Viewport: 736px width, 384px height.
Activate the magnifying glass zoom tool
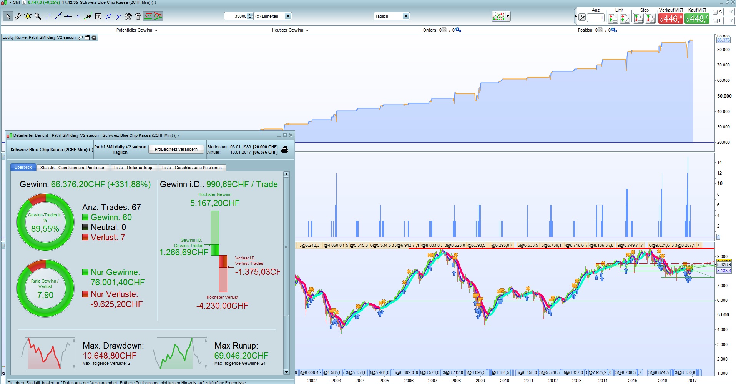click(38, 16)
